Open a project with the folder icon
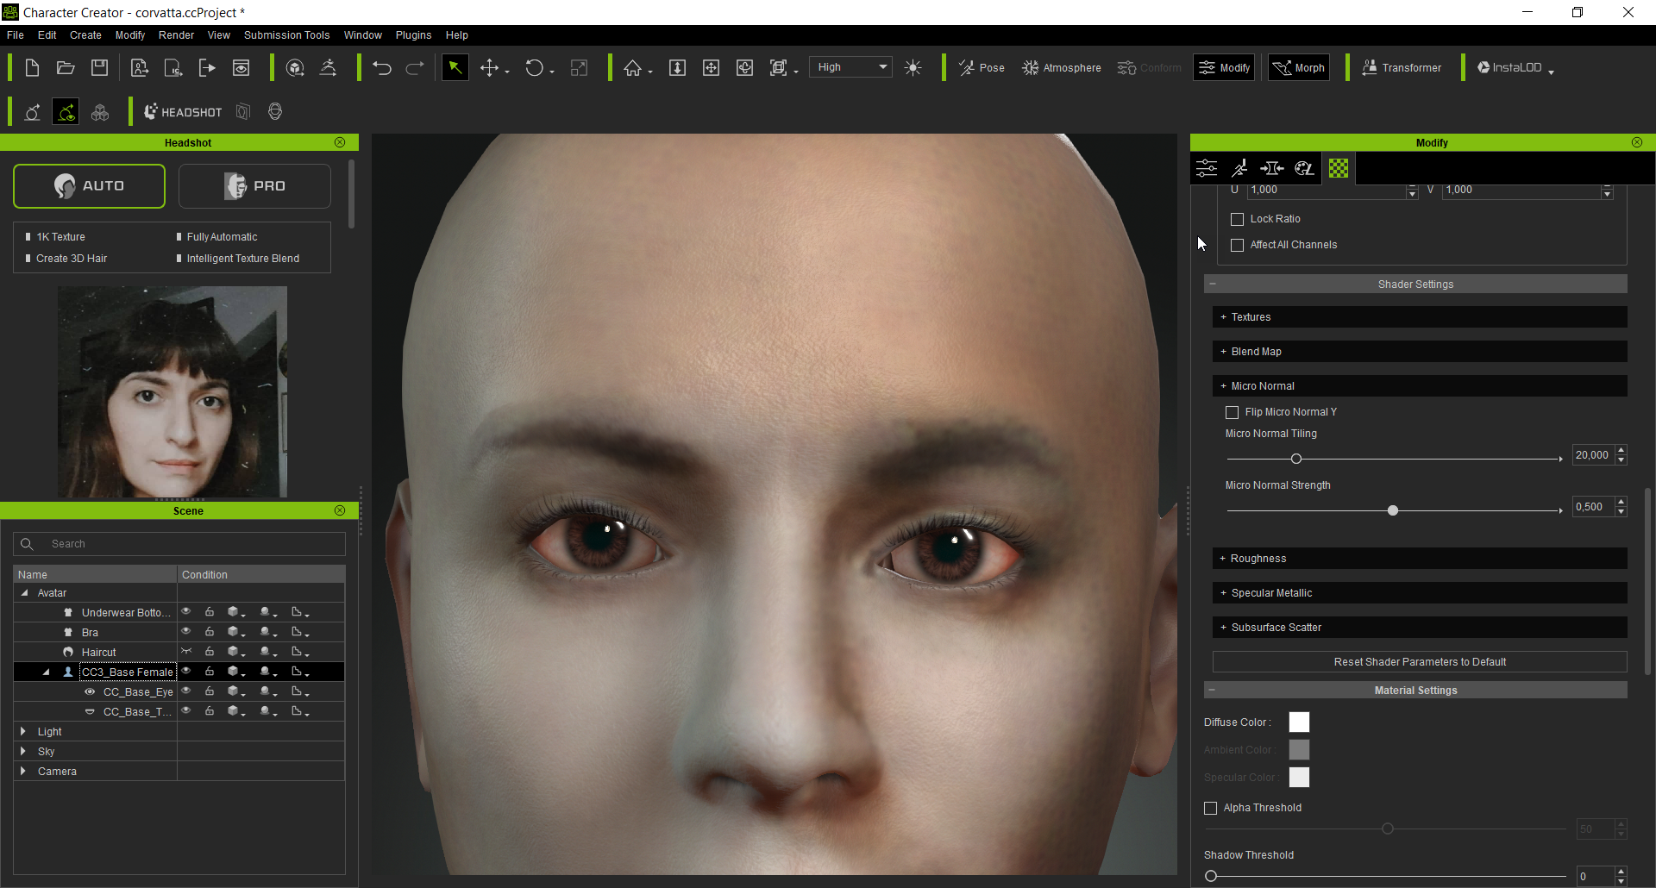 (66, 68)
